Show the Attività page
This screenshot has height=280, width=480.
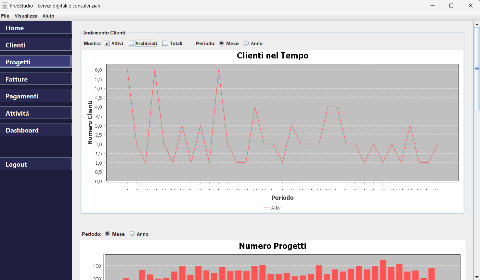[x=36, y=113]
